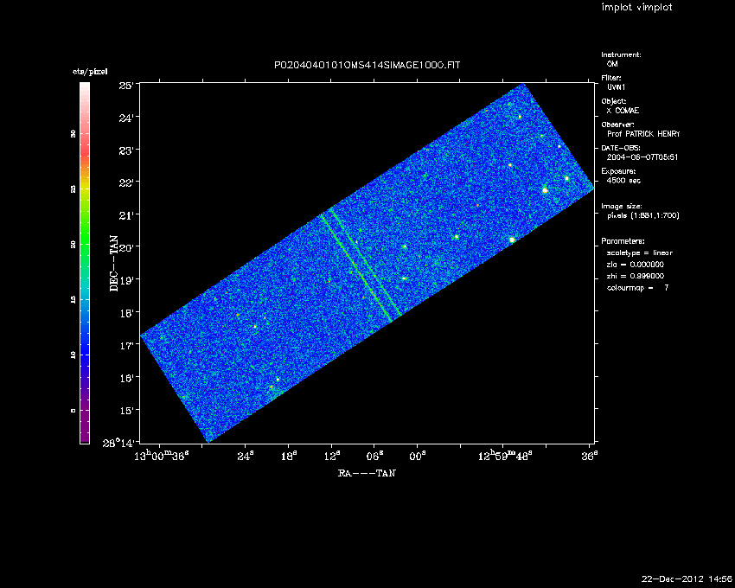735x588 pixels.
Task: Click the 24s right ascension tick label
Action: [x=246, y=456]
